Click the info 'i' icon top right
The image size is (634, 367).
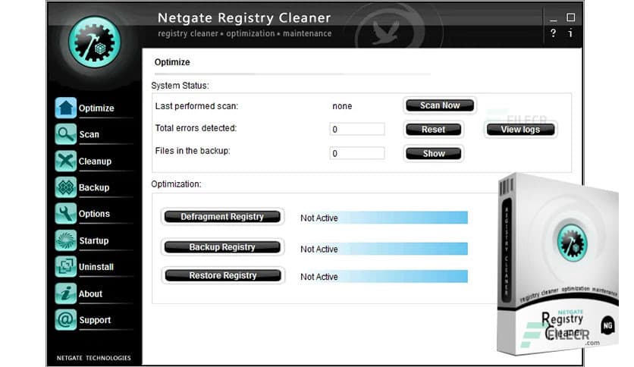click(570, 33)
